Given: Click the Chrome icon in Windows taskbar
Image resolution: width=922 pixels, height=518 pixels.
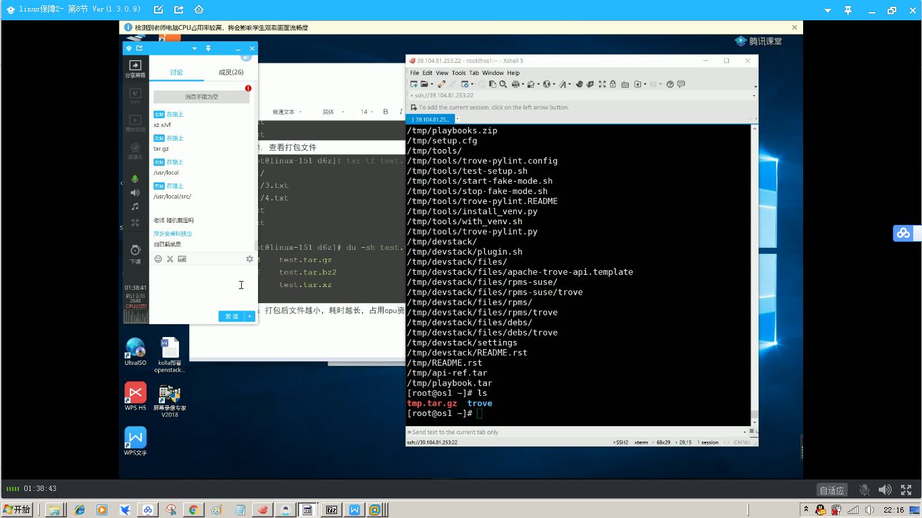Looking at the screenshot, I should [193, 510].
